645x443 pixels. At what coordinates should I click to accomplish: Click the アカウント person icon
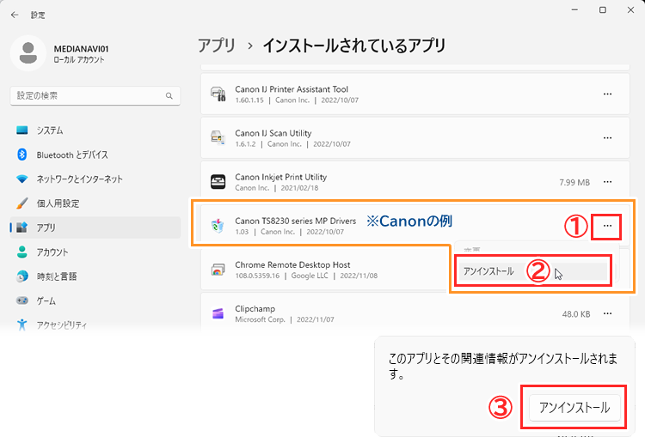(x=21, y=252)
